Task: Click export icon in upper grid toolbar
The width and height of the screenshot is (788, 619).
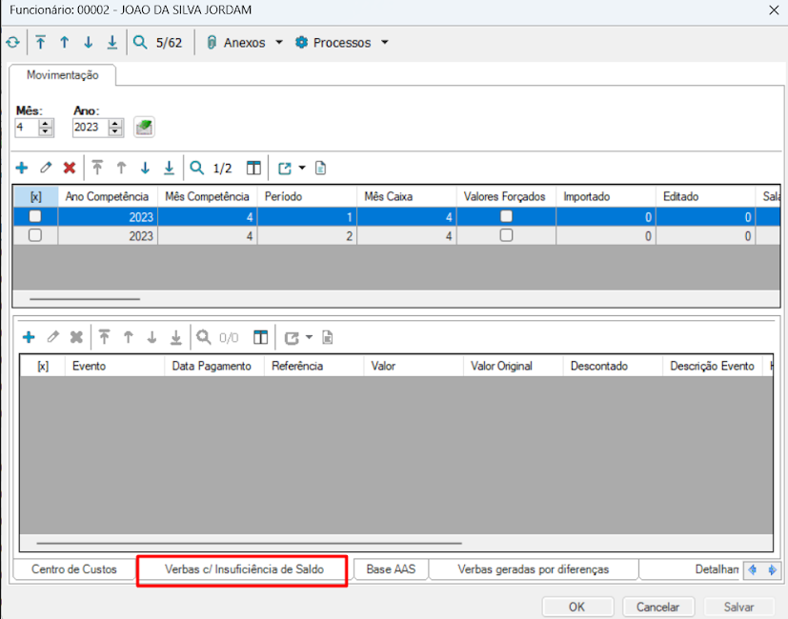Action: point(285,168)
